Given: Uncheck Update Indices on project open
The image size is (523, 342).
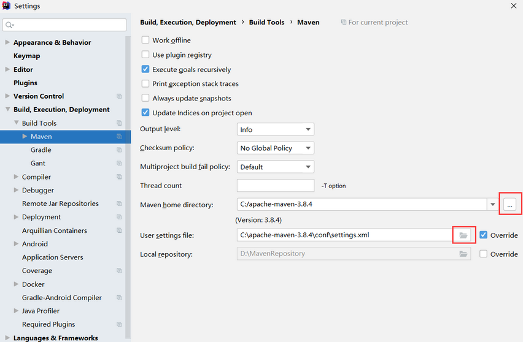Looking at the screenshot, I should pyautogui.click(x=145, y=113).
